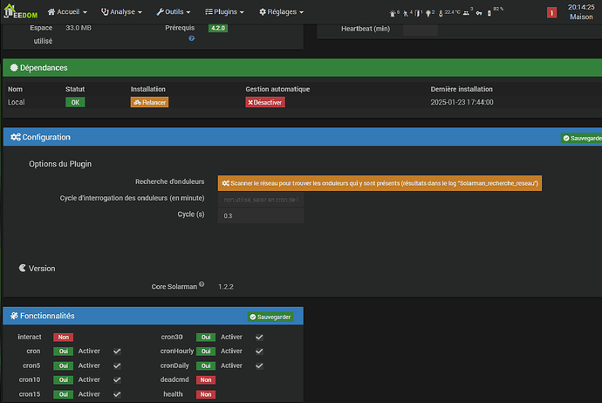This screenshot has width=602, height=403.
Task: Expand the Plugins dropdown menu
Action: [224, 12]
